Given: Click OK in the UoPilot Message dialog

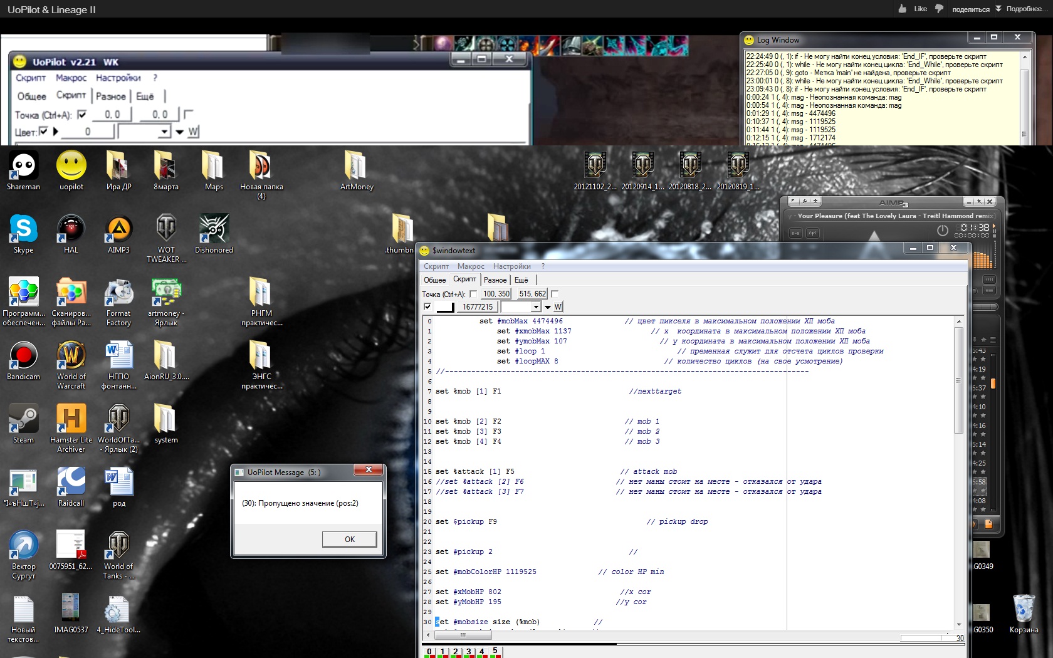Looking at the screenshot, I should (x=349, y=539).
